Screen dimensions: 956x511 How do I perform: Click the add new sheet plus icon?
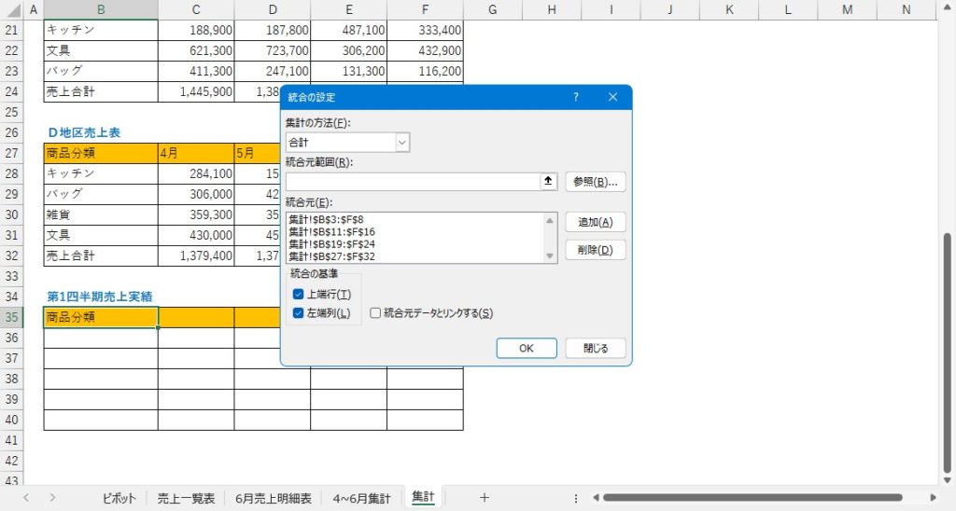pos(484,498)
